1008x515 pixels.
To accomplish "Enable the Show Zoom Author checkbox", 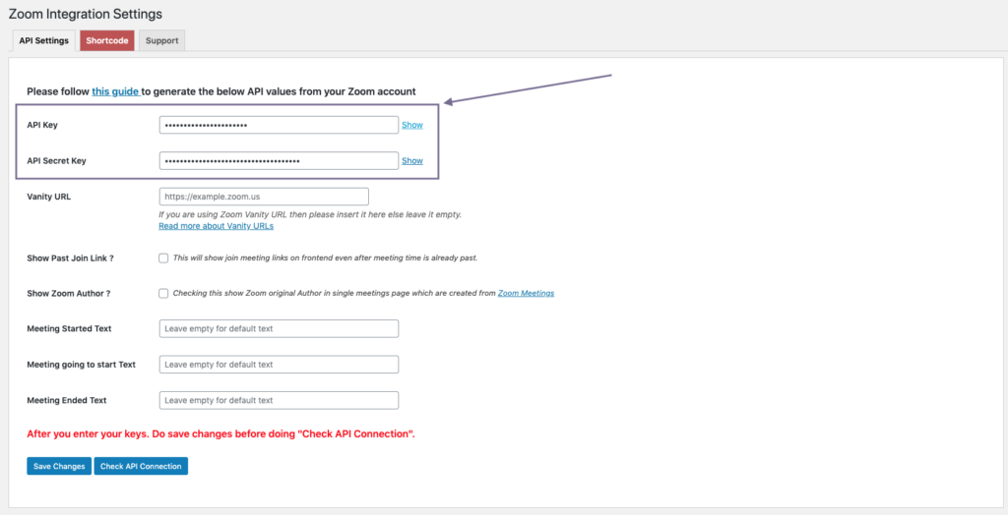I will [163, 293].
